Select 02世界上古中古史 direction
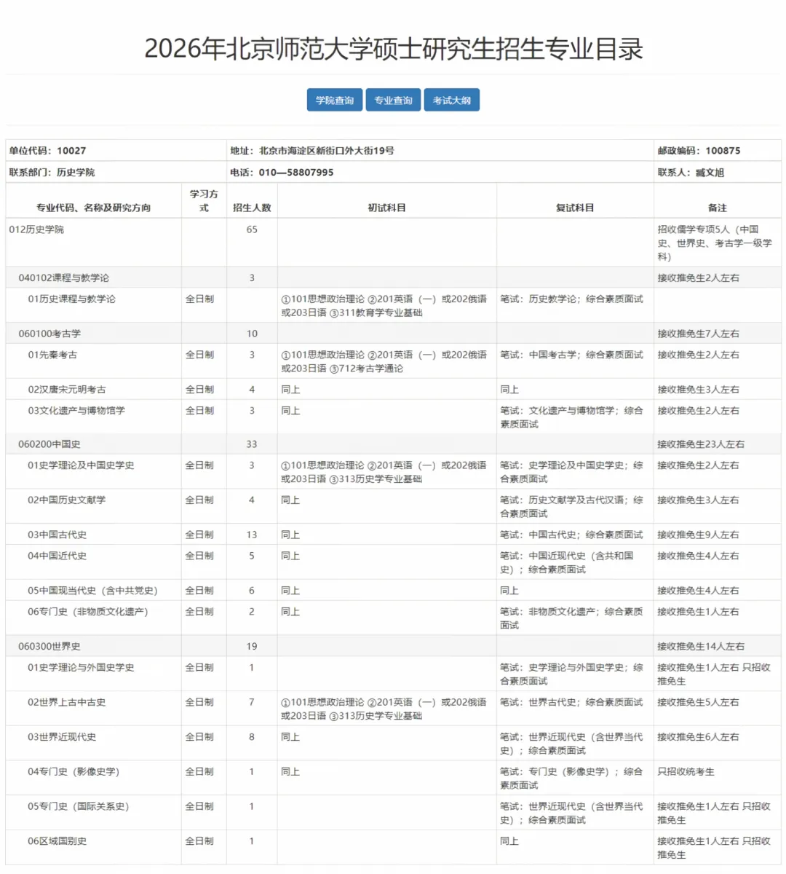786x874 pixels. point(67,702)
